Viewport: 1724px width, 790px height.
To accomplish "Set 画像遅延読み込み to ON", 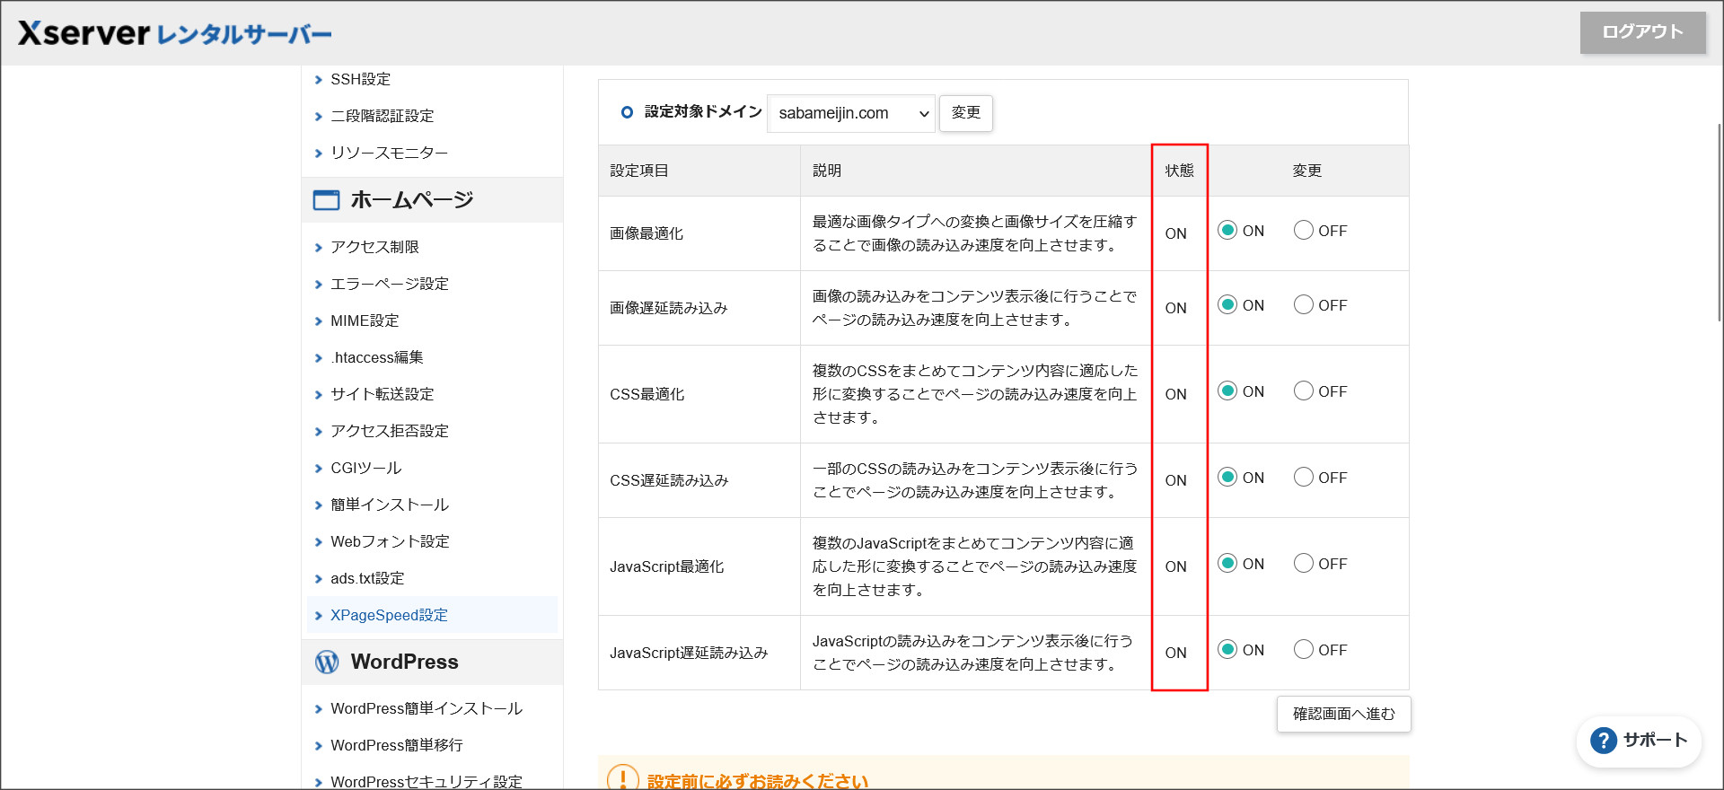I will 1227,305.
